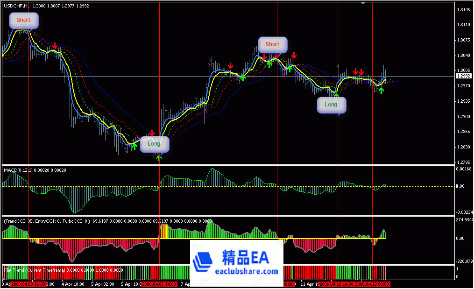The image size is (474, 289).
Task: Select the right-side Long signal label
Action: tap(331, 105)
